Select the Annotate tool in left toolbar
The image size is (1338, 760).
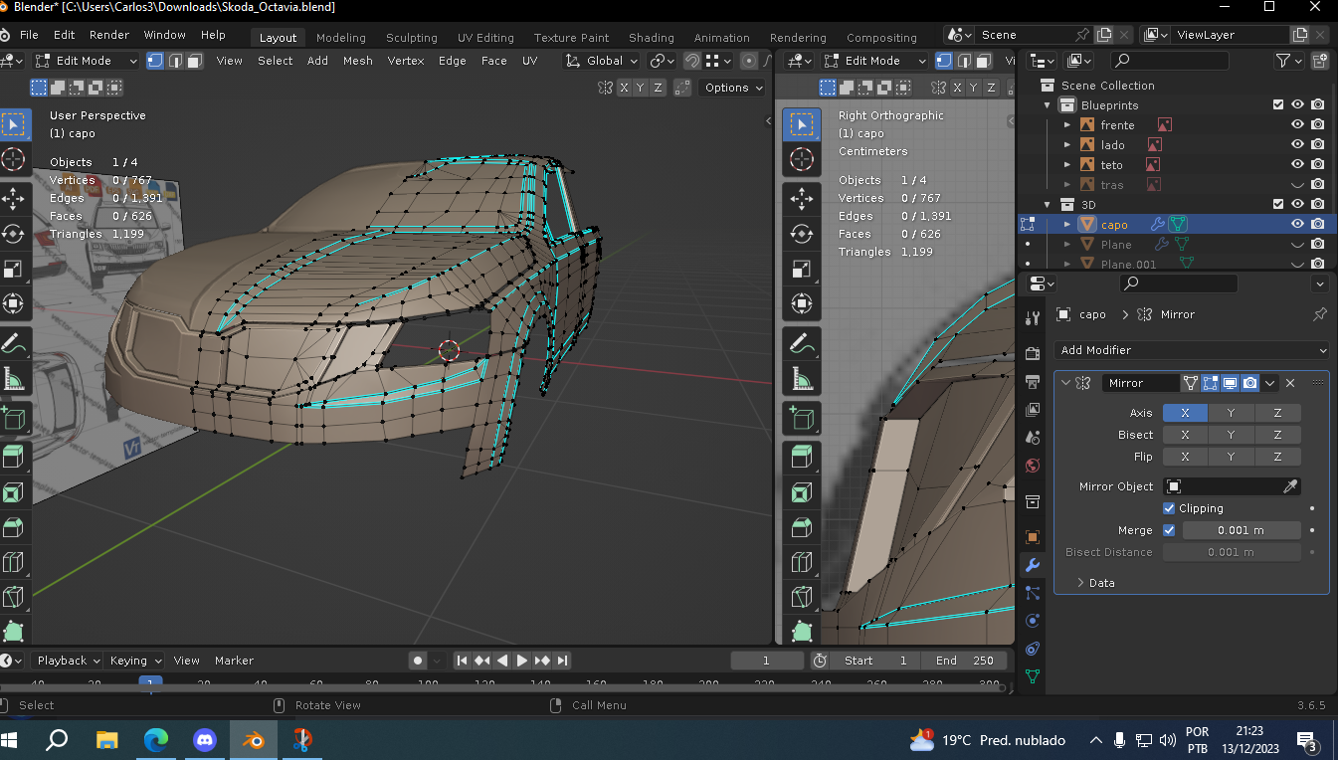click(13, 344)
